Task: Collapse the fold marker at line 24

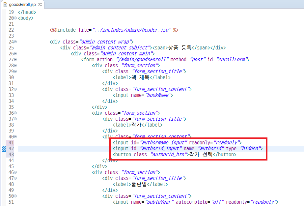Action: click(x=15, y=42)
